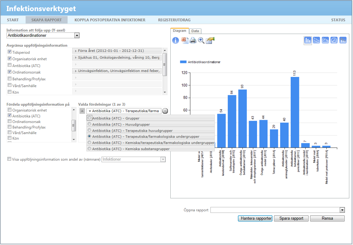The height and width of the screenshot is (245, 353).
Task: Select Kemiska/terapeutiska/farmakologiska undergrupper option
Action: click(89, 142)
